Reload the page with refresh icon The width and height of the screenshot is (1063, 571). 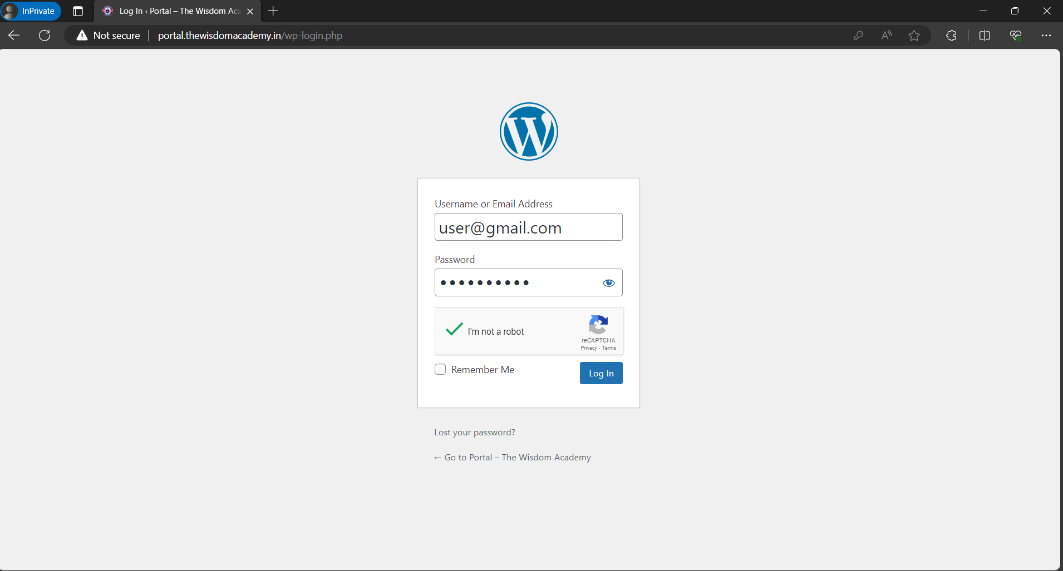[45, 36]
